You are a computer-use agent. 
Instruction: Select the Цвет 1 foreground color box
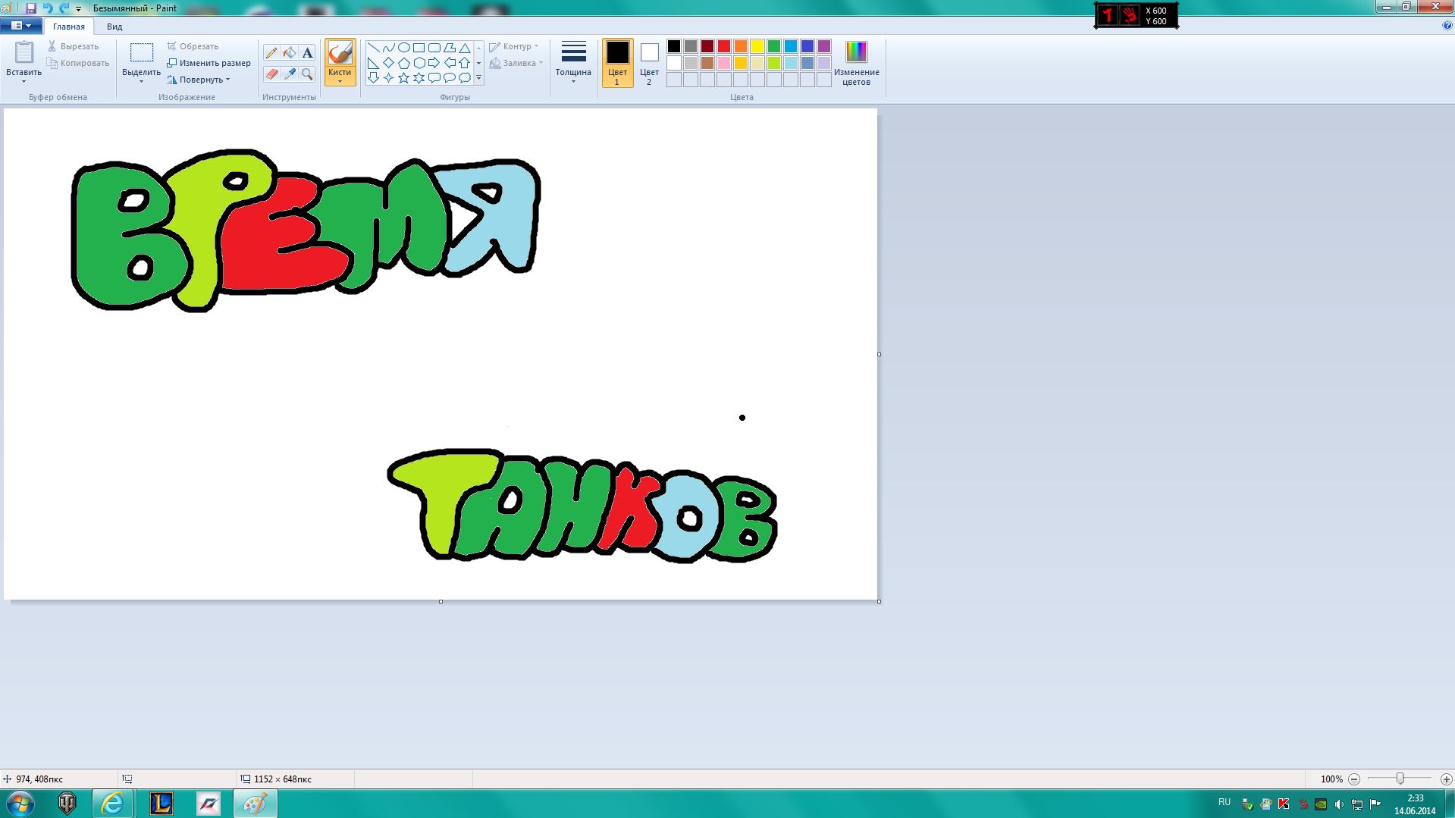click(x=617, y=63)
